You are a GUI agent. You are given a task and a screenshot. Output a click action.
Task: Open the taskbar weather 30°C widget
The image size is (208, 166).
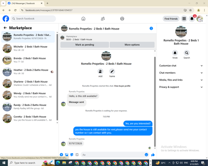[x=161, y=163]
